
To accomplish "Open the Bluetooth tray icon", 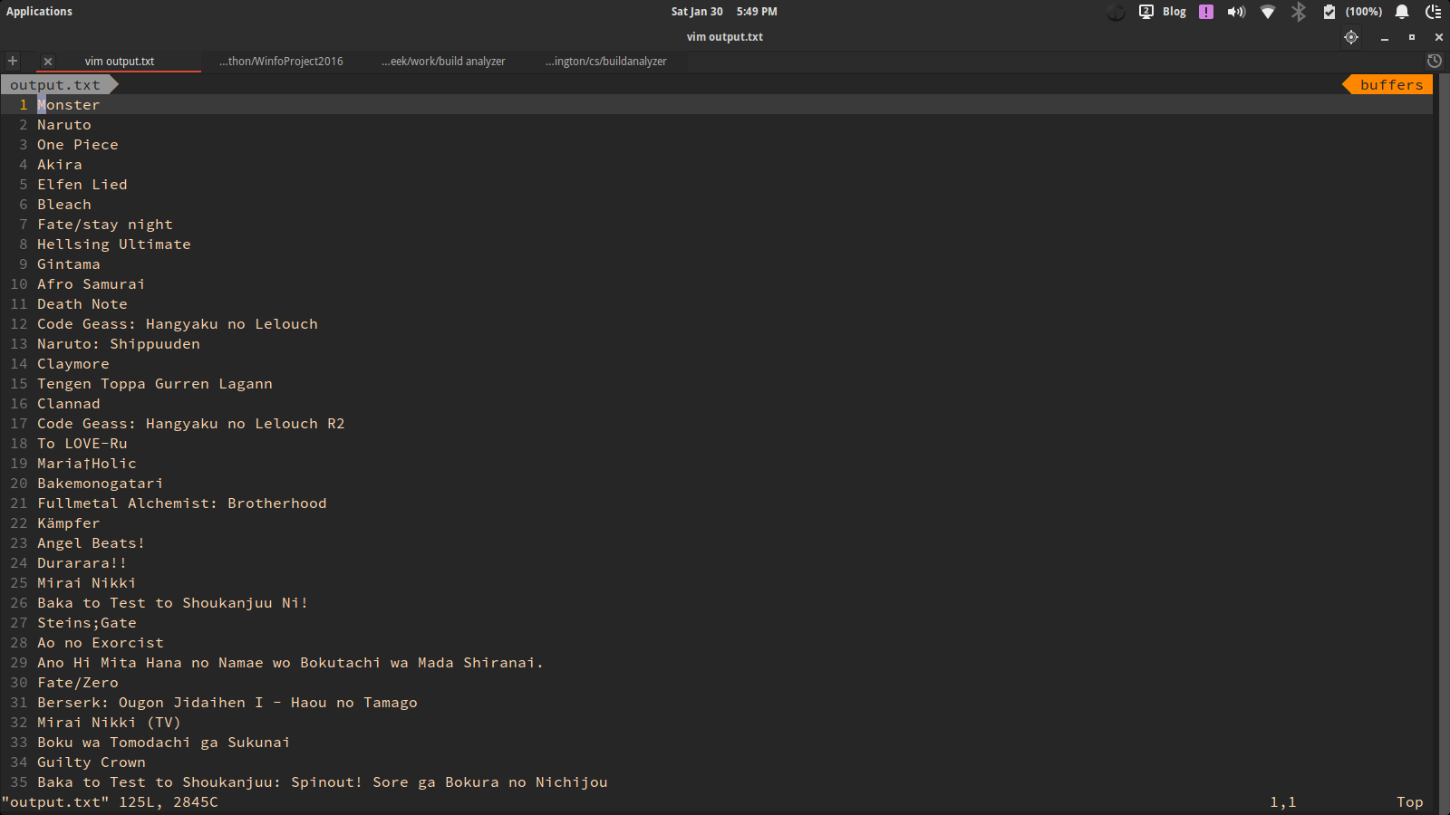I will coord(1299,12).
